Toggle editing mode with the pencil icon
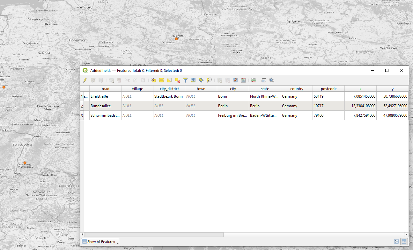 pyautogui.click(x=85, y=80)
